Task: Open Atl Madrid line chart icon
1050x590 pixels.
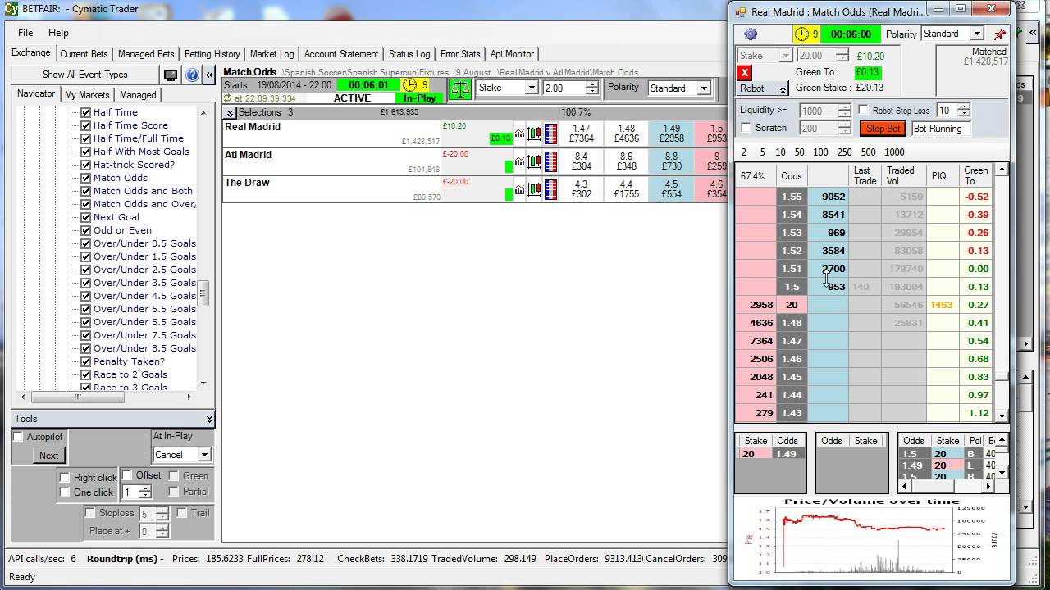Action: tap(519, 161)
